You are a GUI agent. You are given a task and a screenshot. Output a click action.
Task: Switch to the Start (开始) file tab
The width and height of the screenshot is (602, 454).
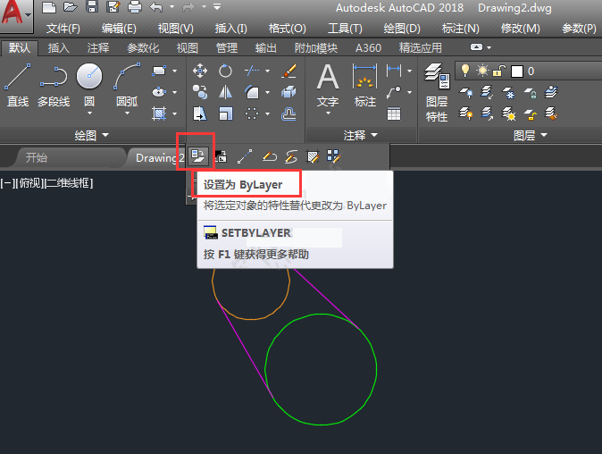[36, 157]
